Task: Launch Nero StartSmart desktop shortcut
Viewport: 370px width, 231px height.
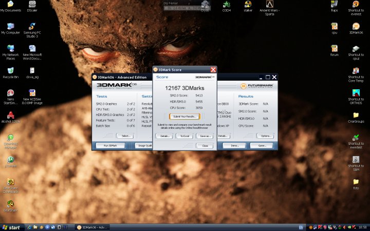Action: 11,97
